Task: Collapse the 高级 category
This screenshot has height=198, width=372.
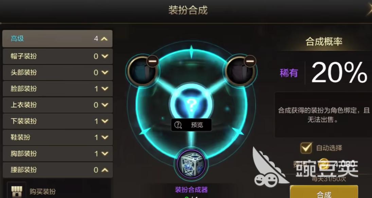Action: [x=105, y=39]
